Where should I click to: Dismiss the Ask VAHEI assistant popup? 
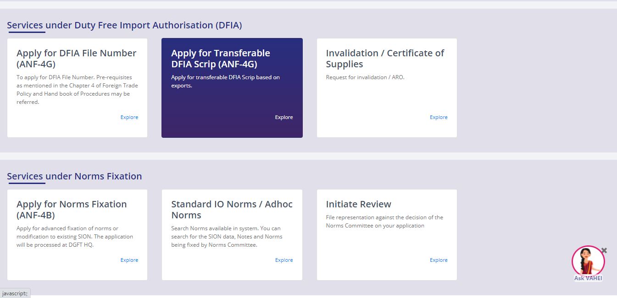click(604, 250)
